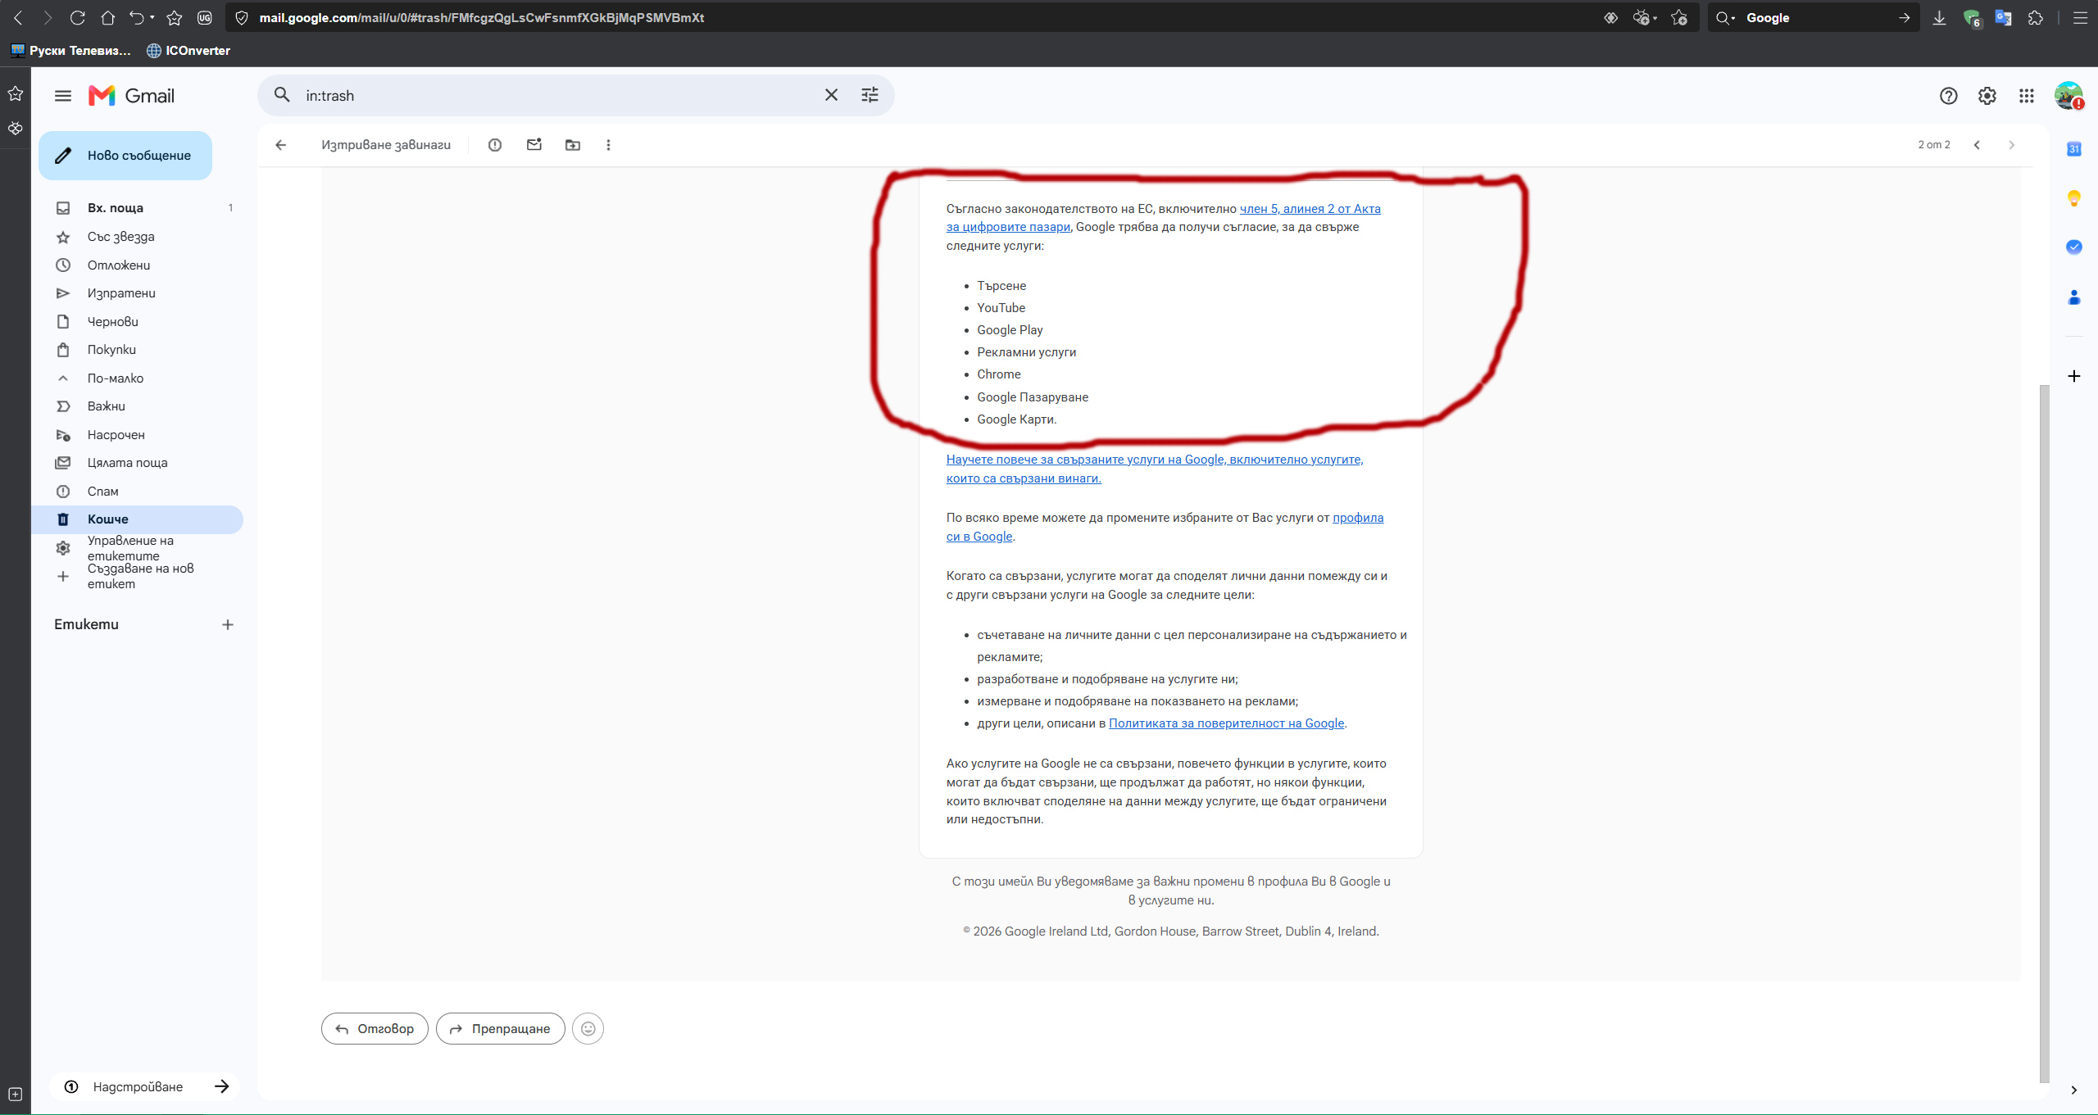Image resolution: width=2098 pixels, height=1115 pixels.
Task: Open browser extensions puzzle icon
Action: 2036,18
